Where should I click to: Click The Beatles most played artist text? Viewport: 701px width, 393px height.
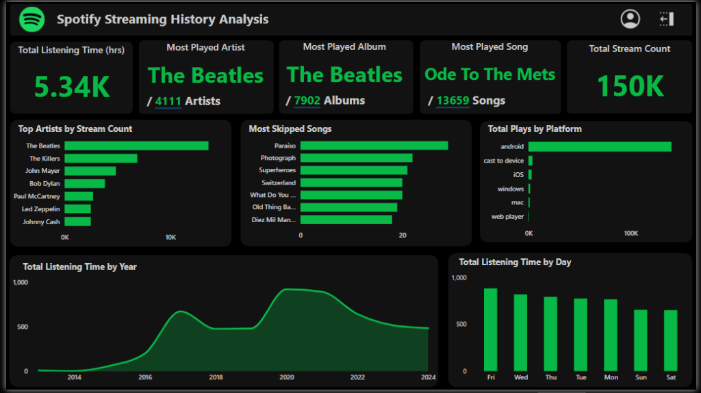(x=205, y=75)
